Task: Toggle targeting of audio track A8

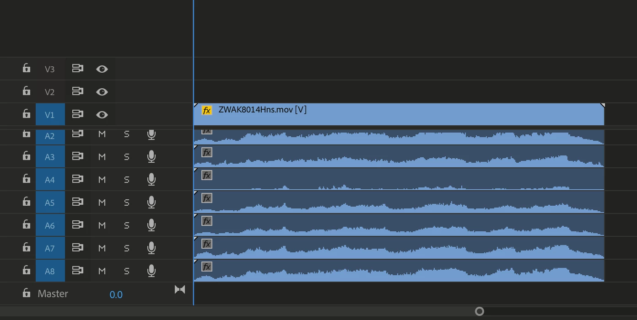Action: [x=49, y=271]
